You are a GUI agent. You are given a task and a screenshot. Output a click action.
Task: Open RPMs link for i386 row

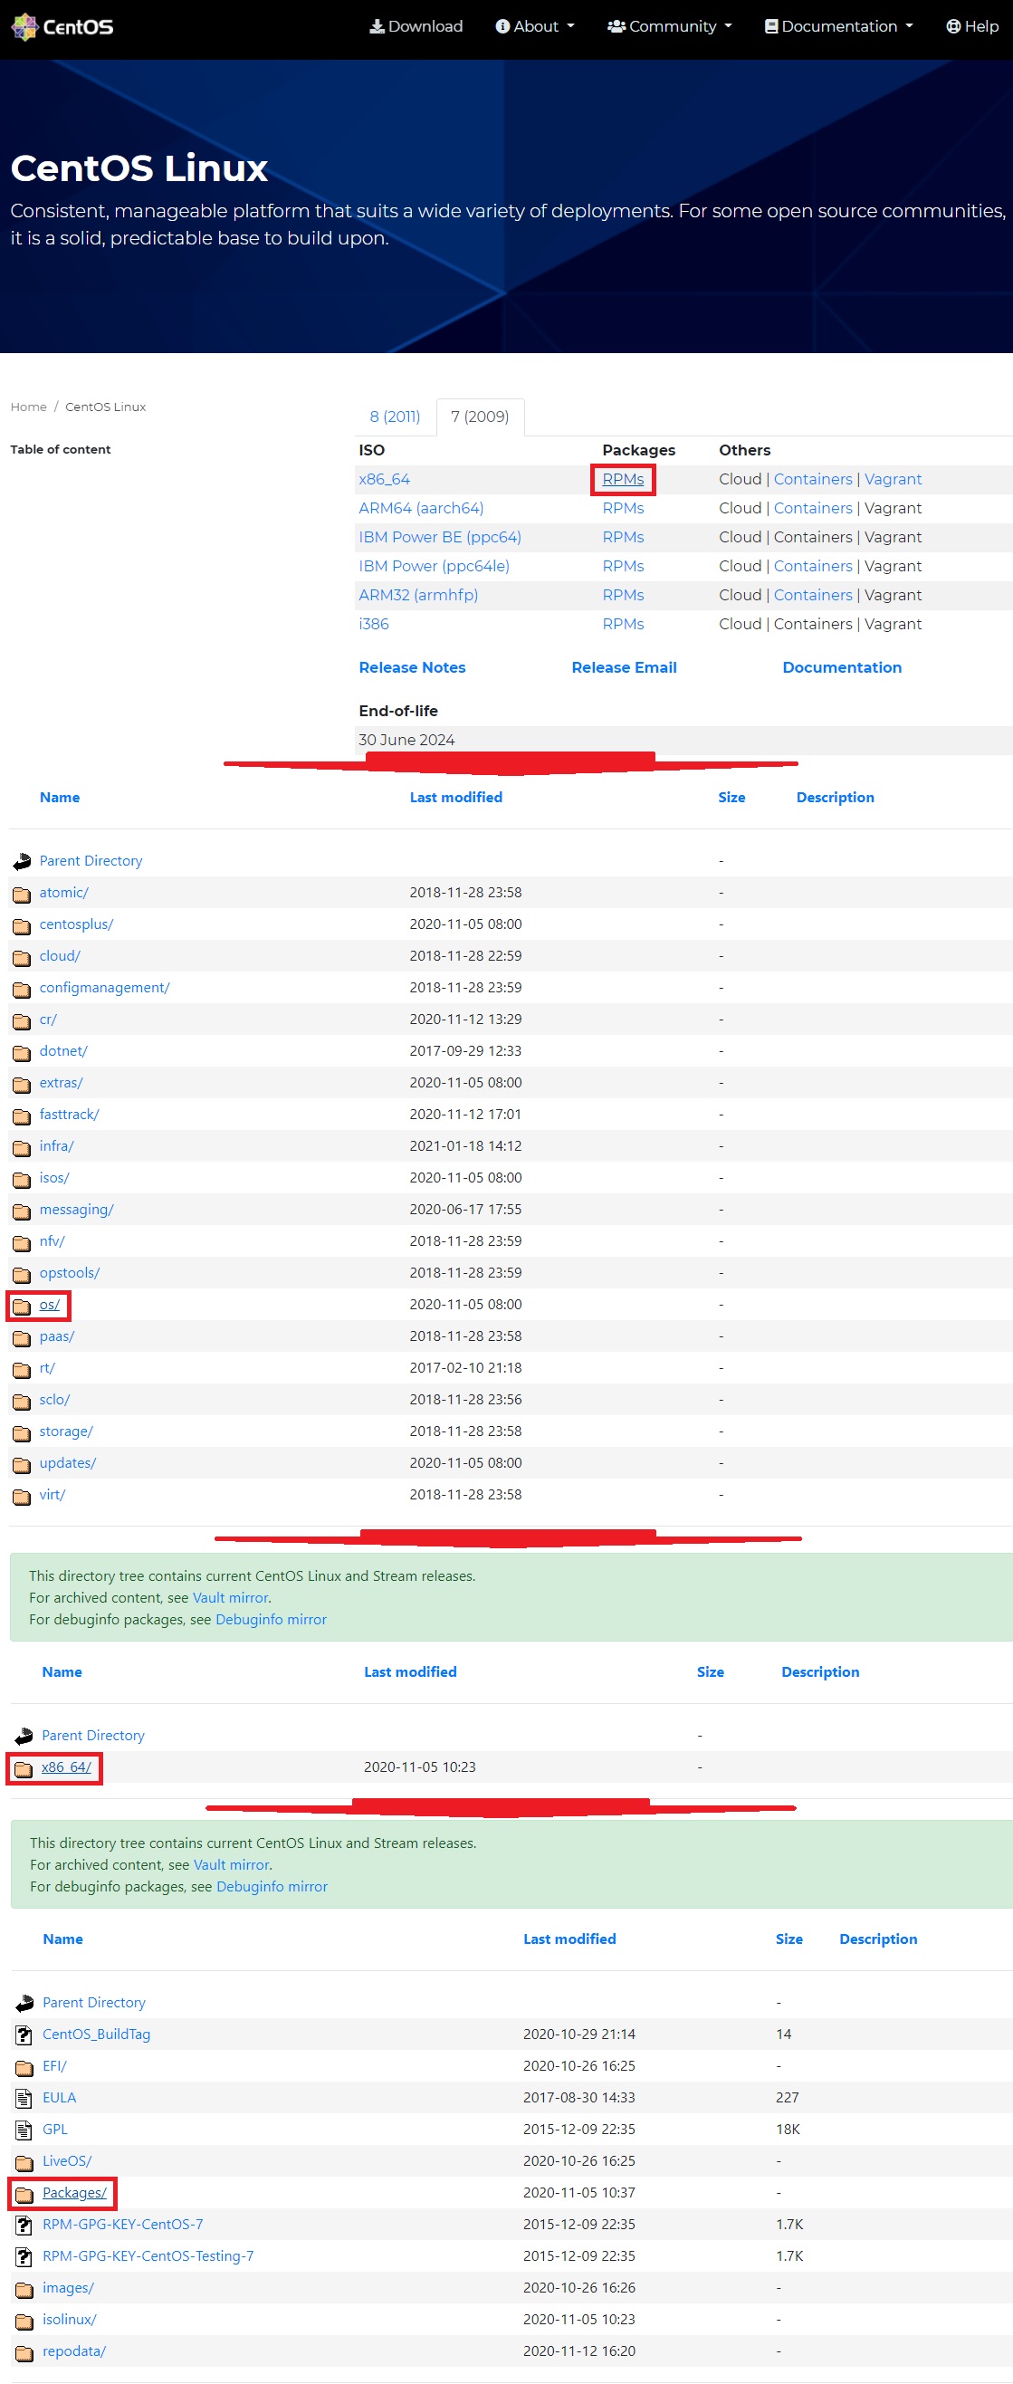pos(624,624)
